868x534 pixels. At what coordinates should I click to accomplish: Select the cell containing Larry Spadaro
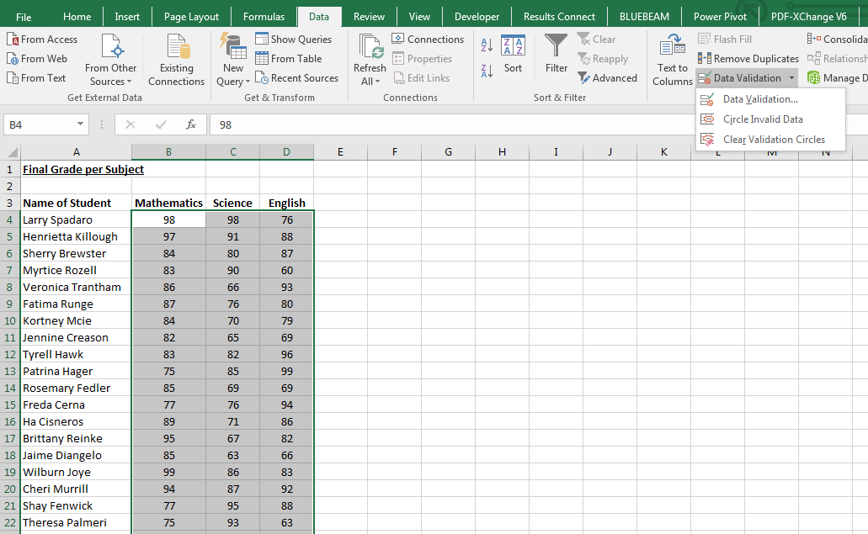tap(76, 219)
